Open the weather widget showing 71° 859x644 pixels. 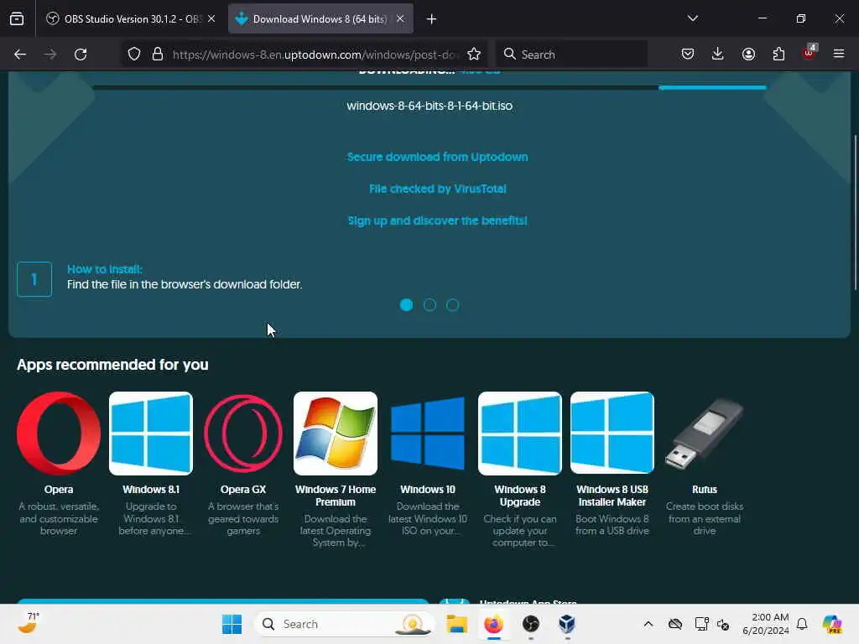click(29, 623)
